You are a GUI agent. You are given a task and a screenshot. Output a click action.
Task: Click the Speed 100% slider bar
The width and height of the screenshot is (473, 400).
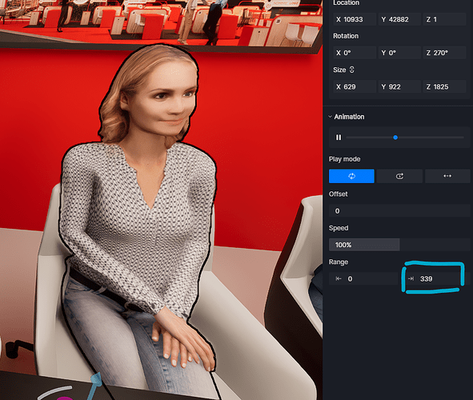(x=399, y=245)
